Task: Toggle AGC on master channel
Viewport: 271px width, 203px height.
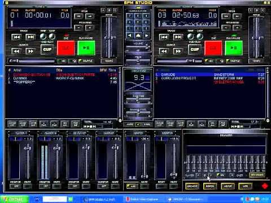Action: tap(132, 186)
